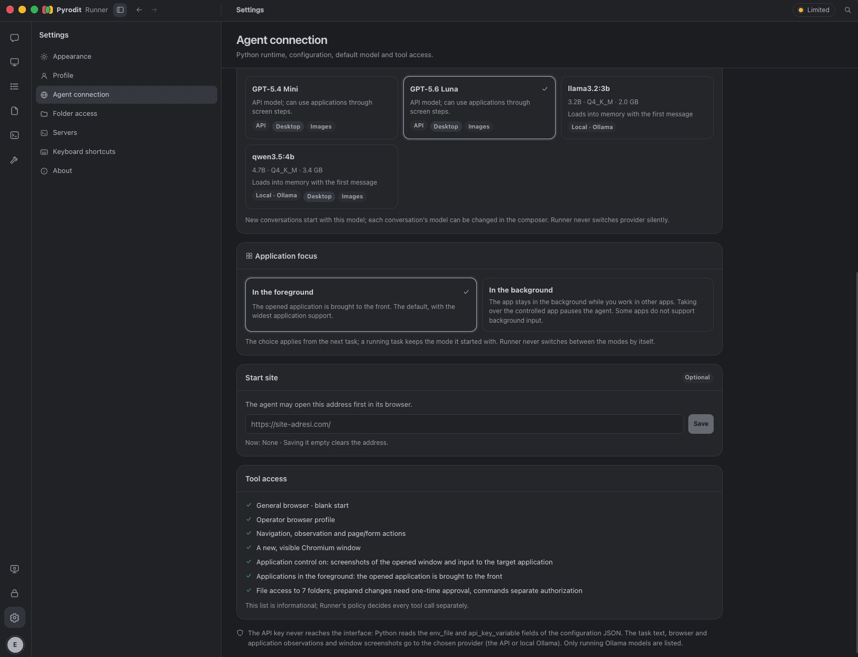
Task: Click the lock icon in left rail
Action: [x=15, y=594]
